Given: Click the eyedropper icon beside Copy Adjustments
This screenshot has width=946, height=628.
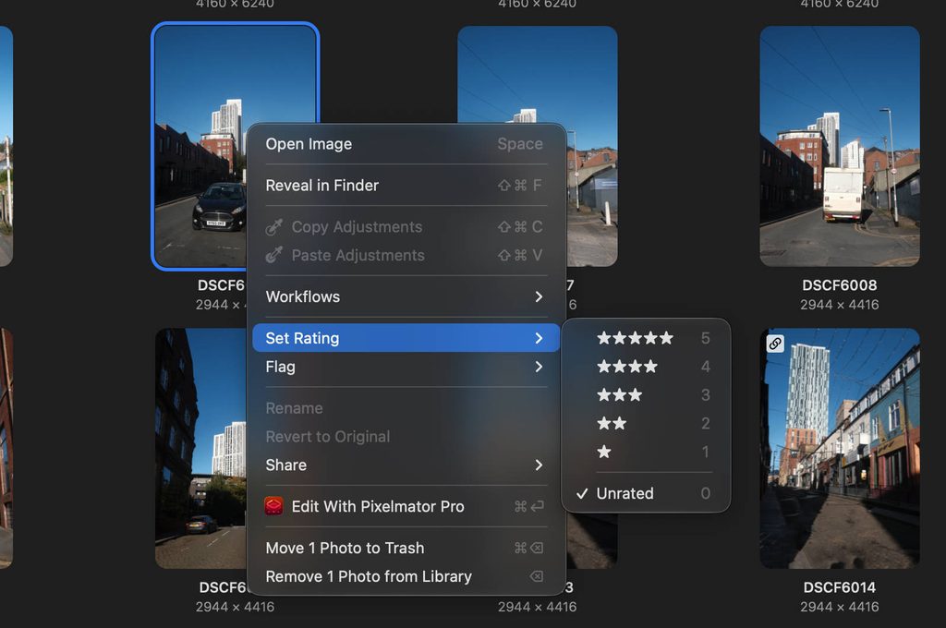Looking at the screenshot, I should 273,227.
